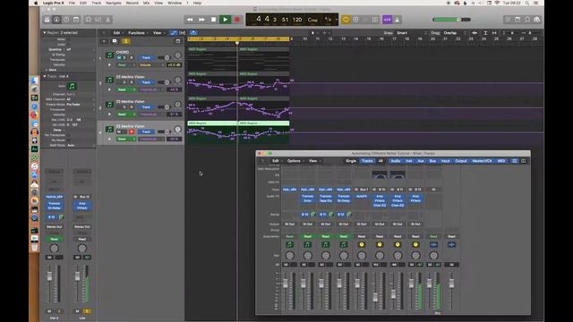Switch Mixer to Single view
This screenshot has width=573, height=322.
[x=351, y=161]
